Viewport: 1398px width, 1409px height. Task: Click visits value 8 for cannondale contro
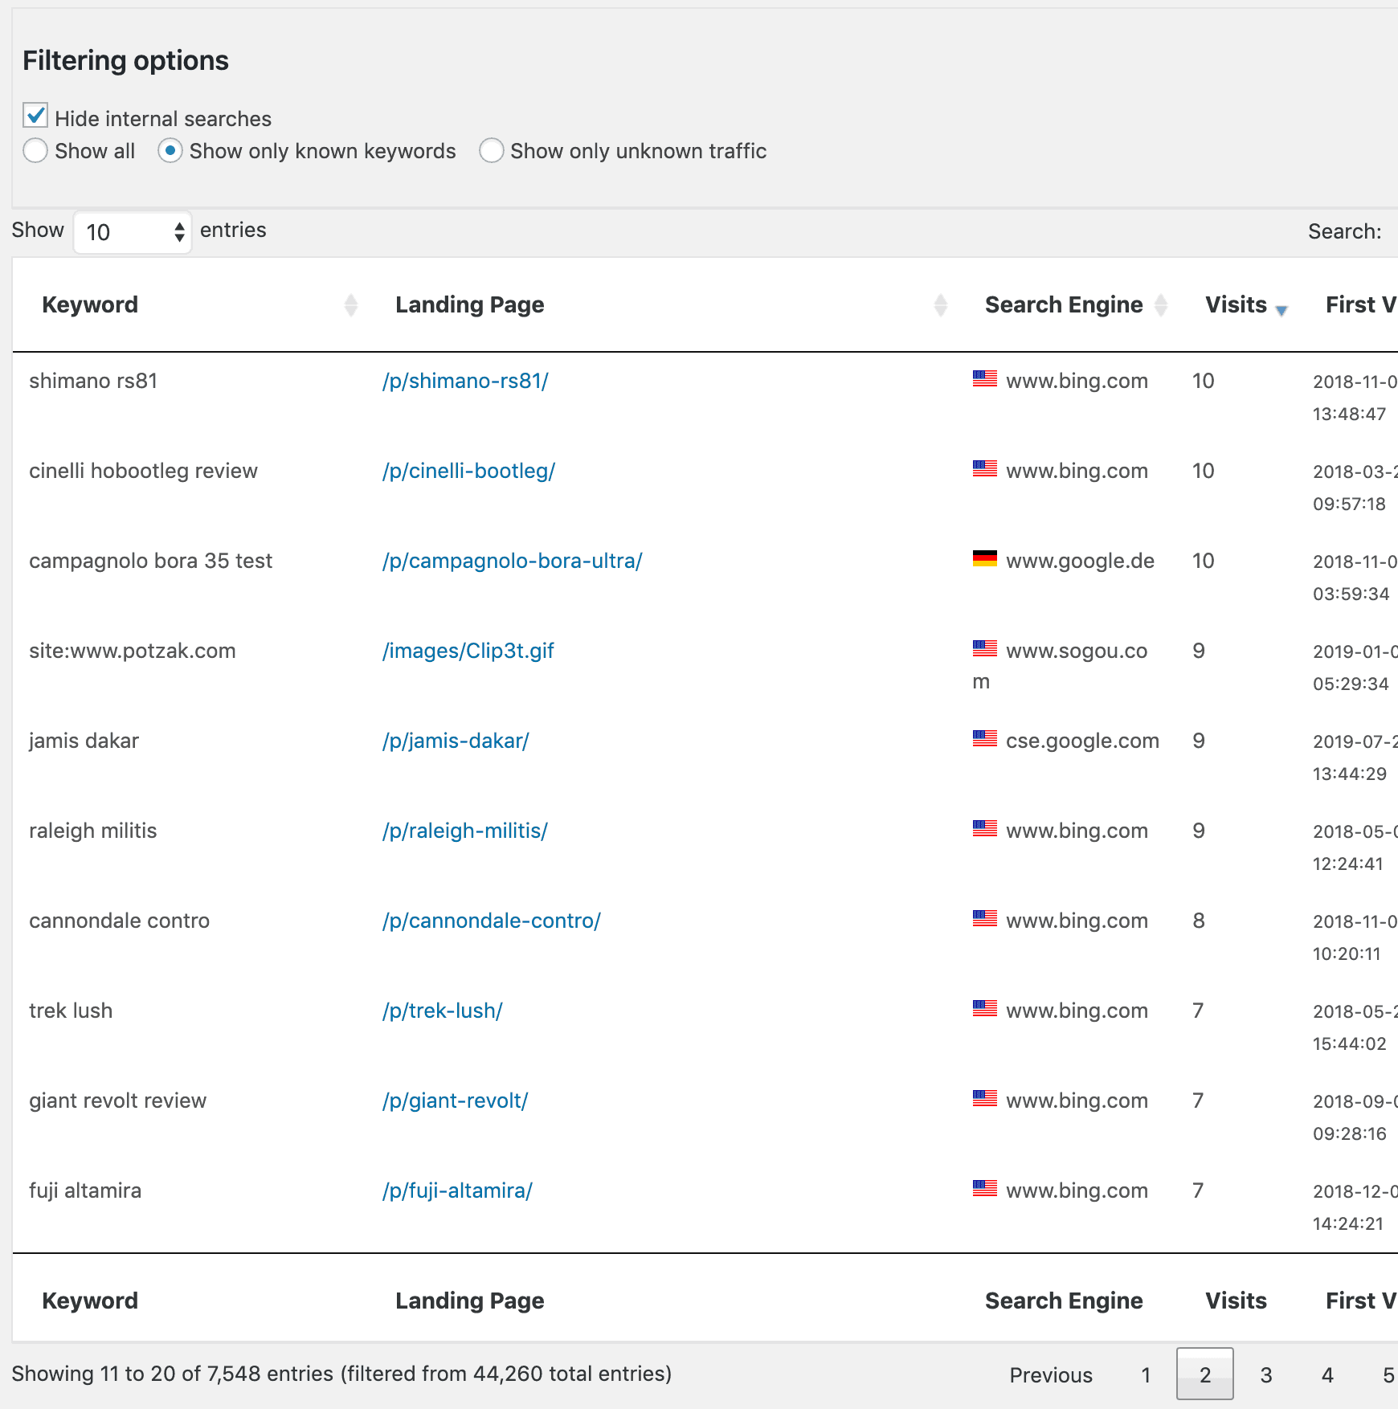pyautogui.click(x=1198, y=921)
